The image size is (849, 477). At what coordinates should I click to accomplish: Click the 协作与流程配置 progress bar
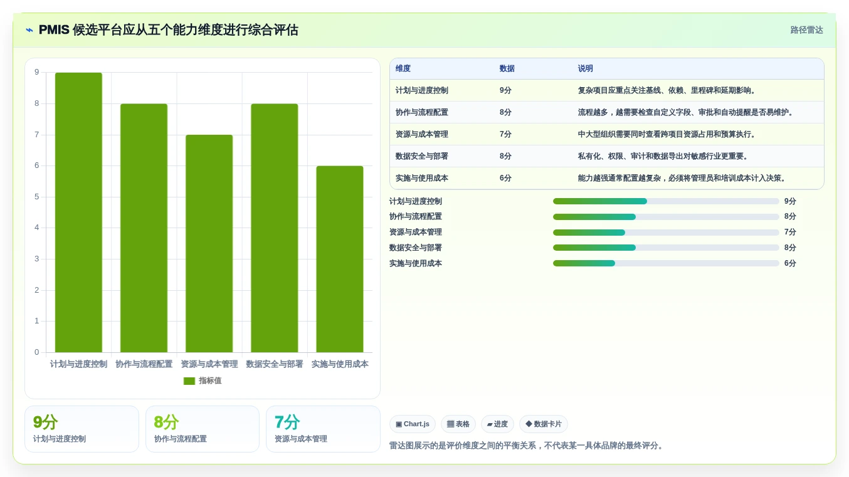(x=666, y=217)
